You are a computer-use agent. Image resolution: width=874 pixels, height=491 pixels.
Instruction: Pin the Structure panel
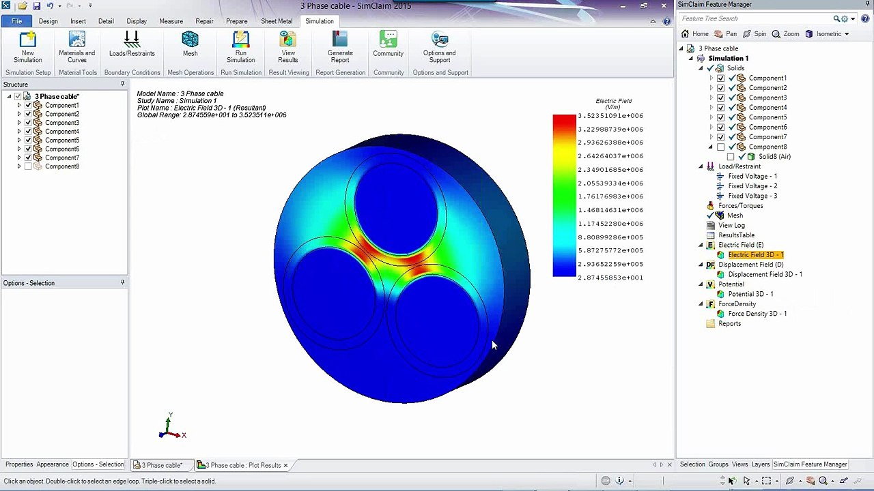122,84
